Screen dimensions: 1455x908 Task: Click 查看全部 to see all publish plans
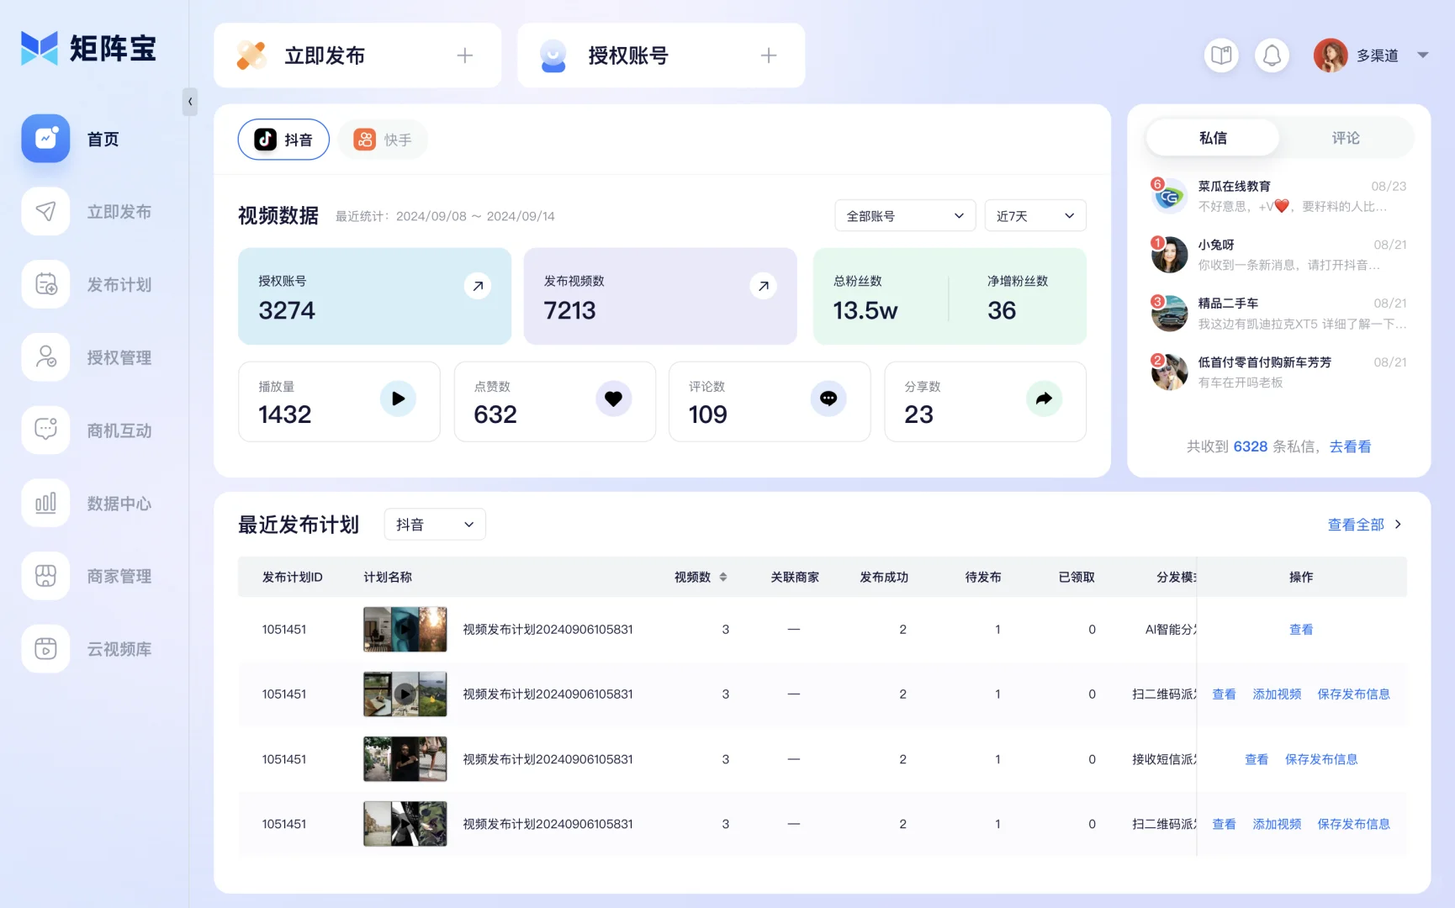[1355, 523]
